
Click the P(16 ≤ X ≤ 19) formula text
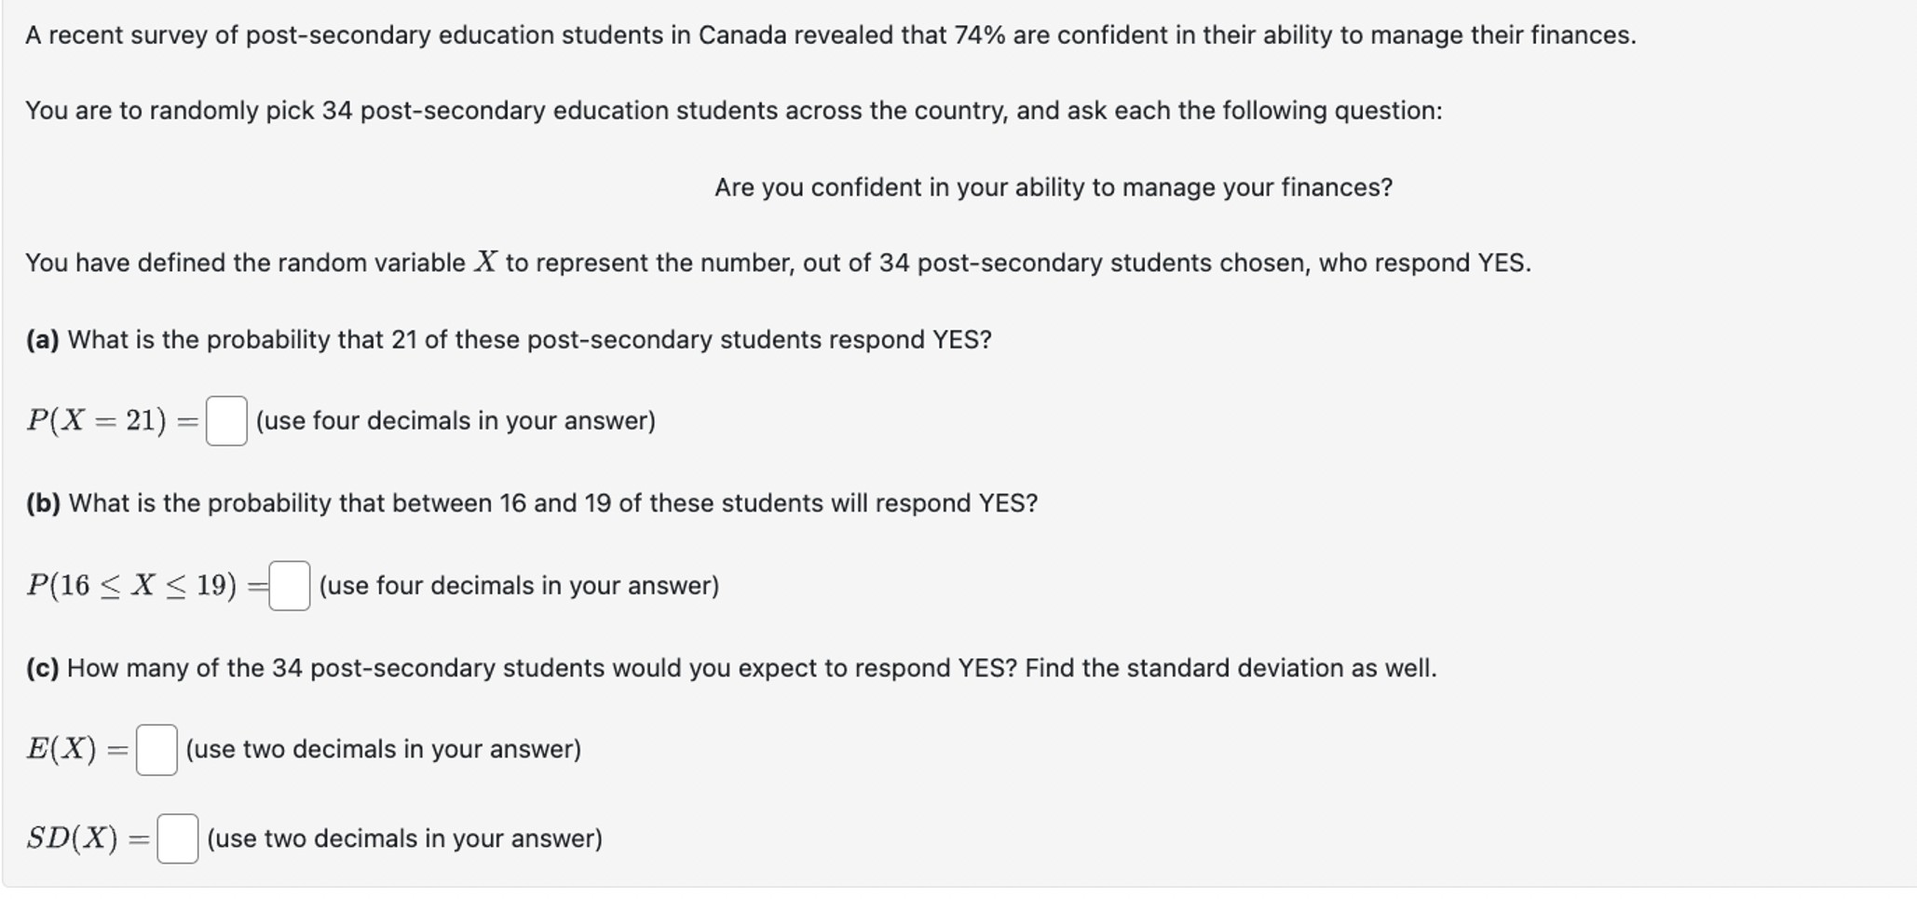pyautogui.click(x=131, y=586)
